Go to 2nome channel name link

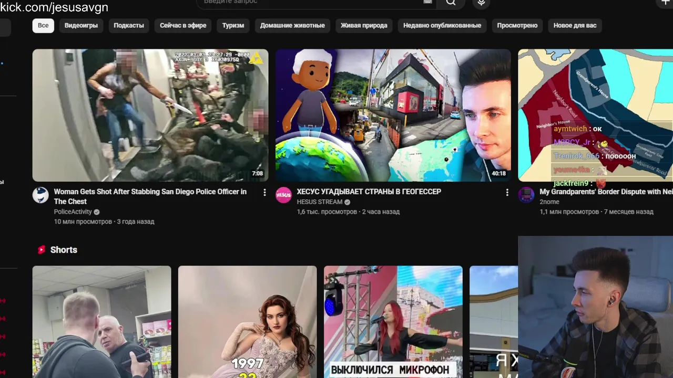[549, 202]
